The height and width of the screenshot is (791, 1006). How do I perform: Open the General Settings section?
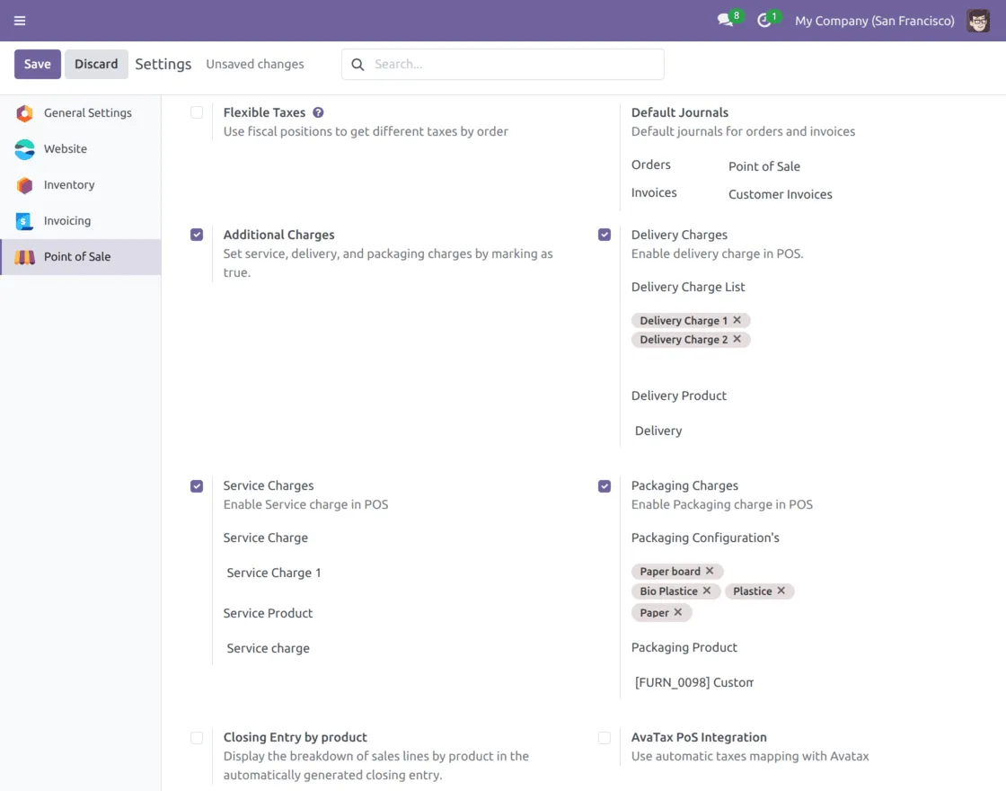coord(87,113)
